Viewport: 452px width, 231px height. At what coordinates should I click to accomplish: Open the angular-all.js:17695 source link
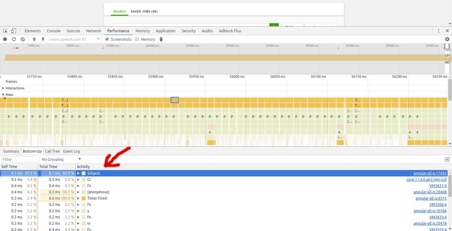(x=430, y=174)
